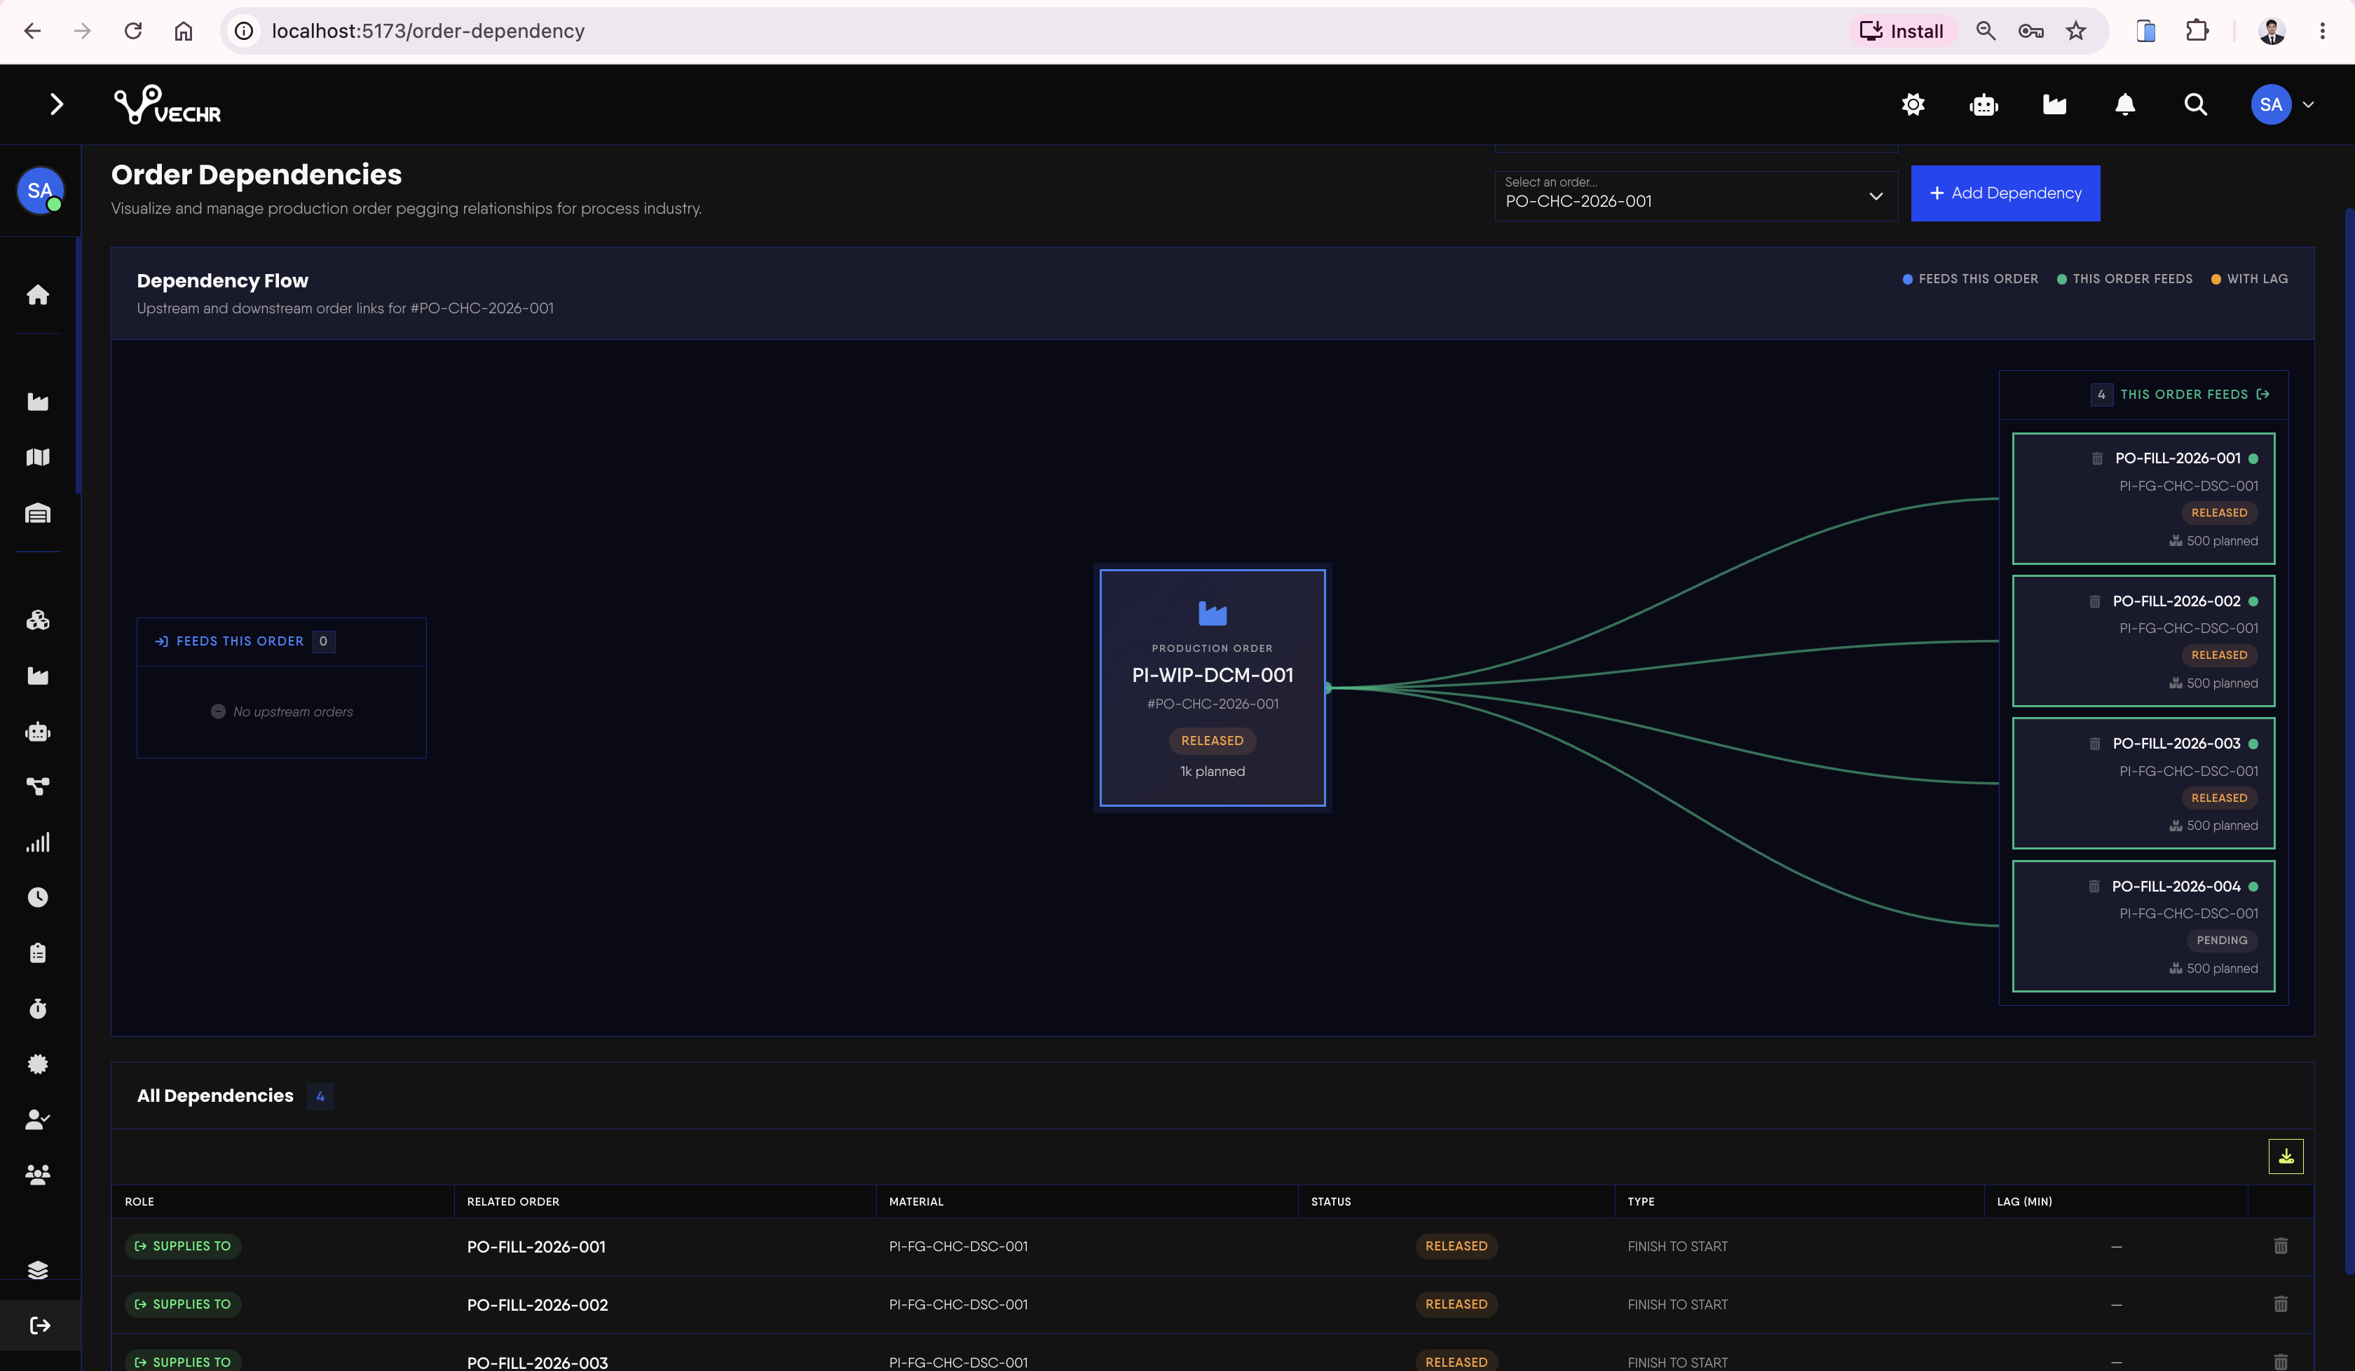The width and height of the screenshot is (2355, 1371).
Task: Select the PO-FILL-2026-002 downstream card
Action: 2143,640
